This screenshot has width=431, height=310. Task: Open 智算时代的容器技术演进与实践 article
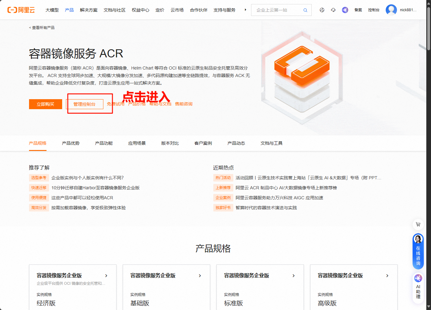click(266, 208)
